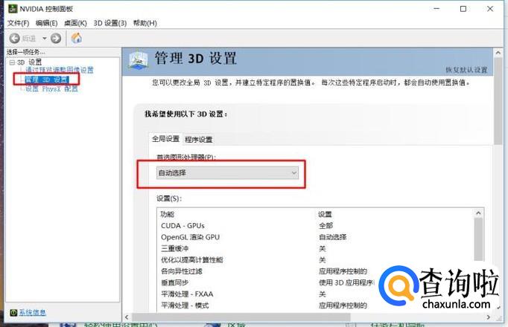Click the horizontal scrollbar thumb
Screen dimensions: 508x327
click(x=241, y=317)
